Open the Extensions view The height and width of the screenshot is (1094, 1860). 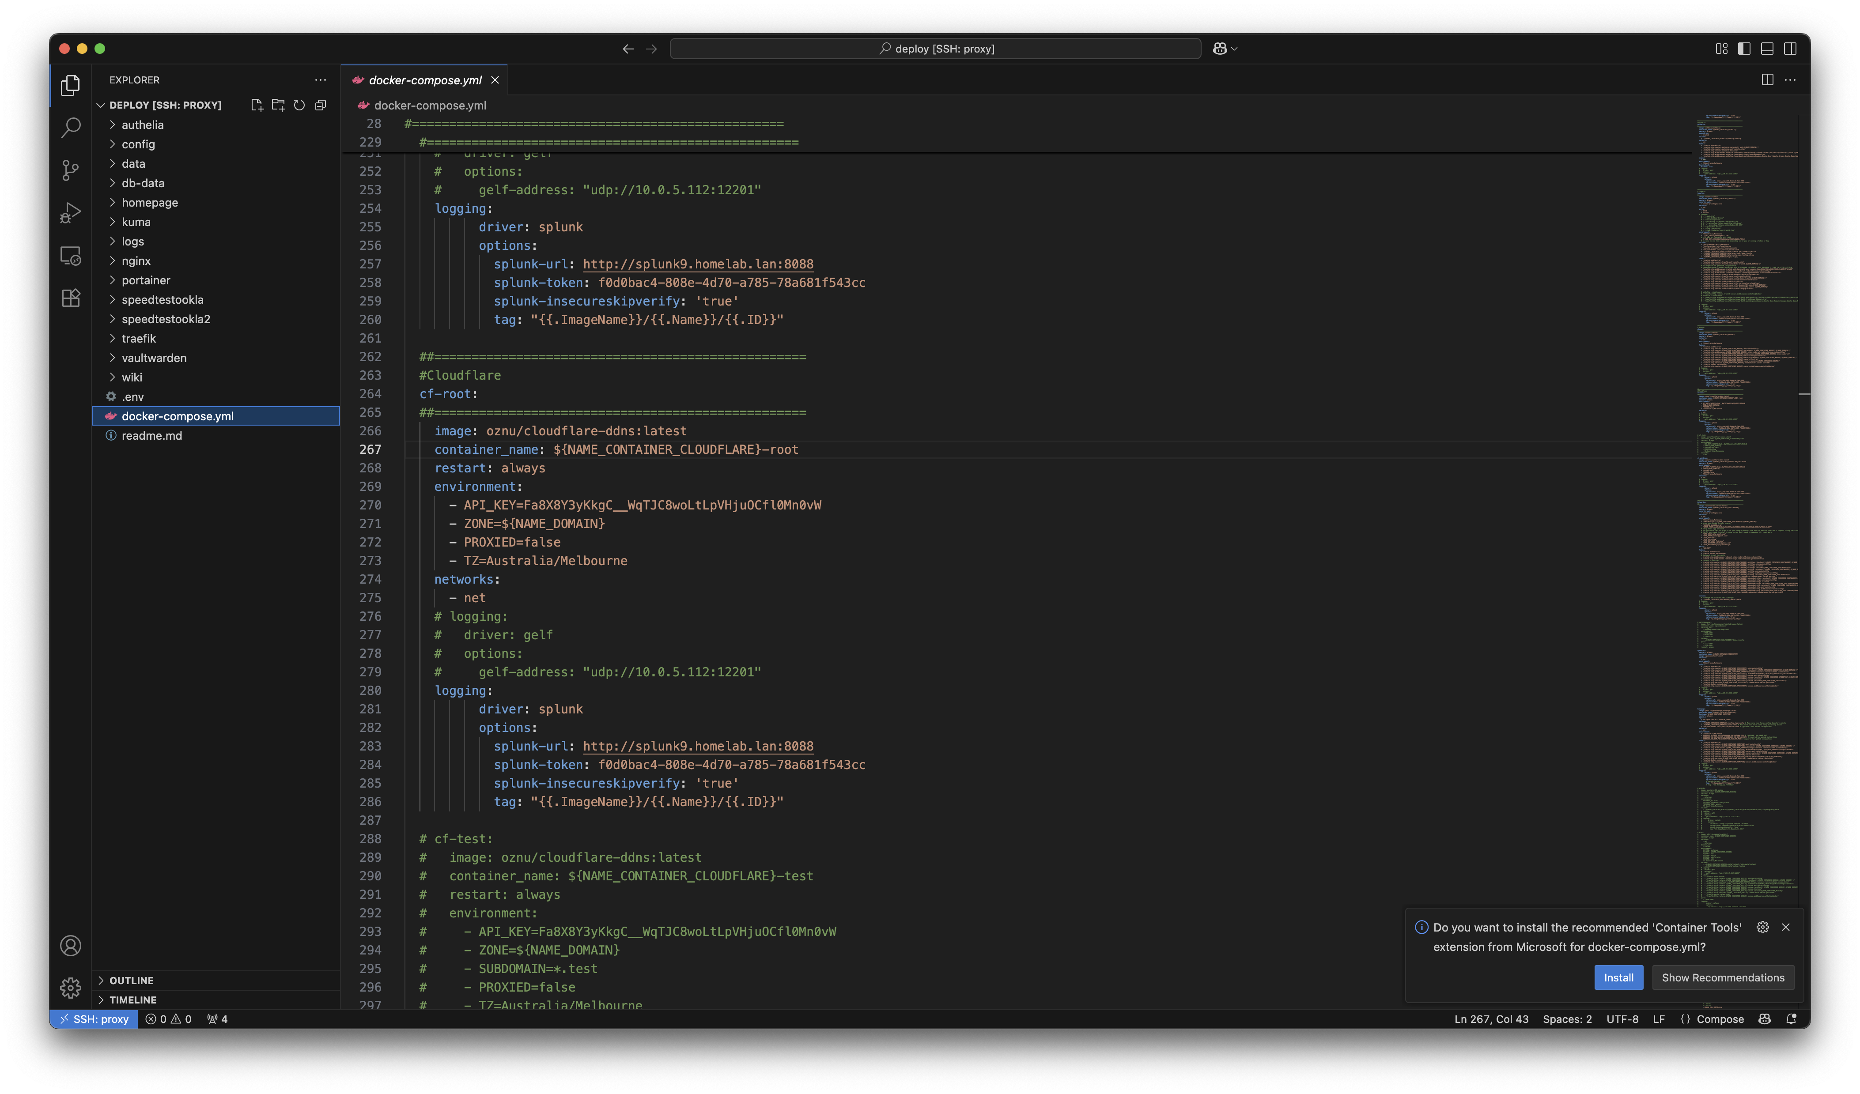pyautogui.click(x=70, y=298)
